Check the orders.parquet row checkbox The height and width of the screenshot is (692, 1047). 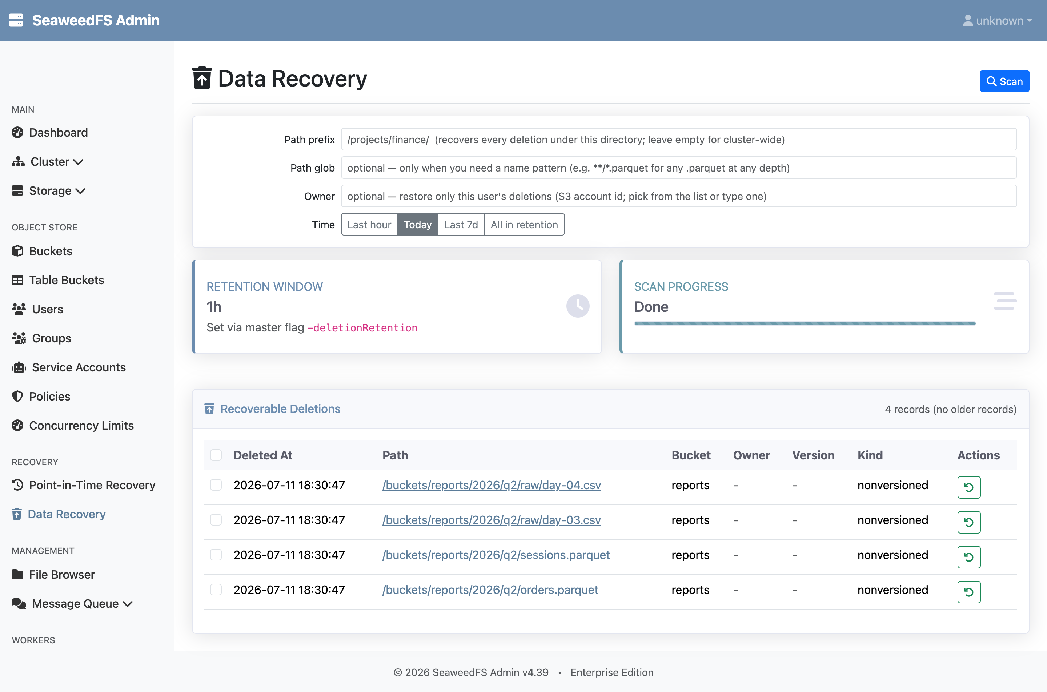pos(216,590)
